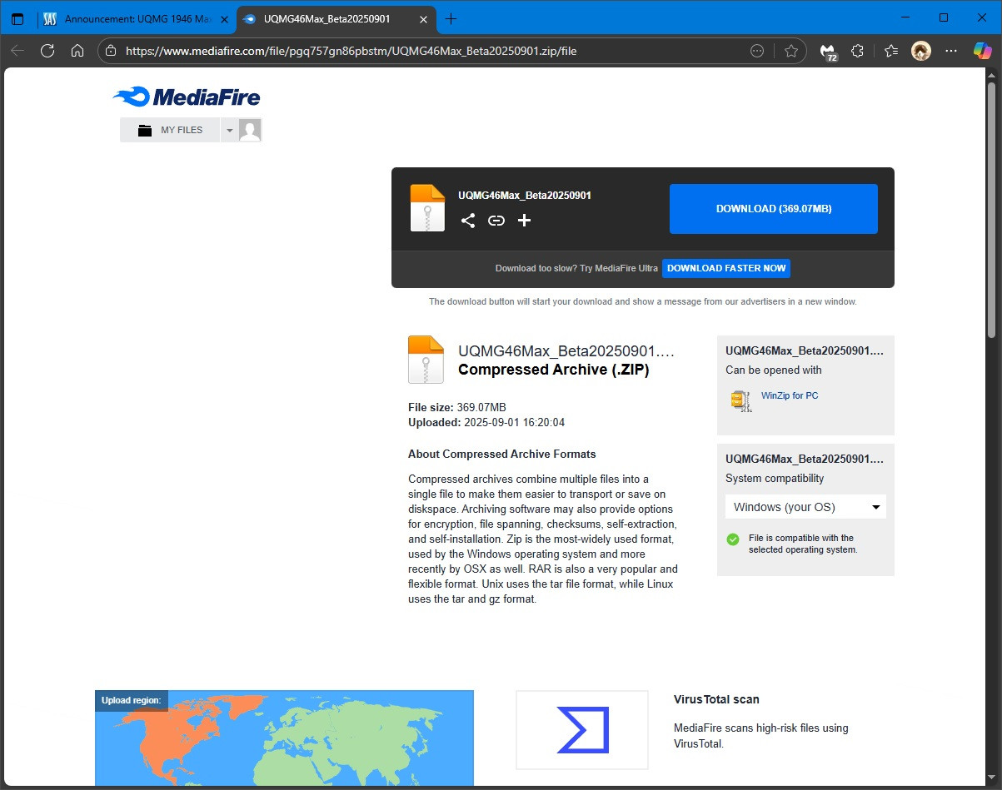The height and width of the screenshot is (790, 1002).
Task: Open the Windows (your OS) compatibility dropdown
Action: click(x=805, y=507)
